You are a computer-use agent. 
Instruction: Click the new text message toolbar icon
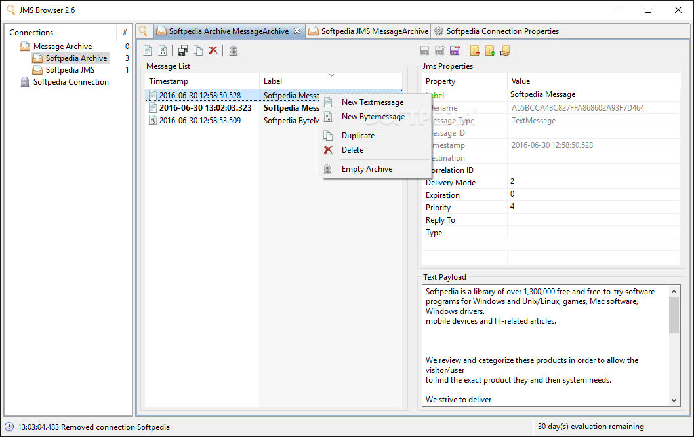[148, 51]
